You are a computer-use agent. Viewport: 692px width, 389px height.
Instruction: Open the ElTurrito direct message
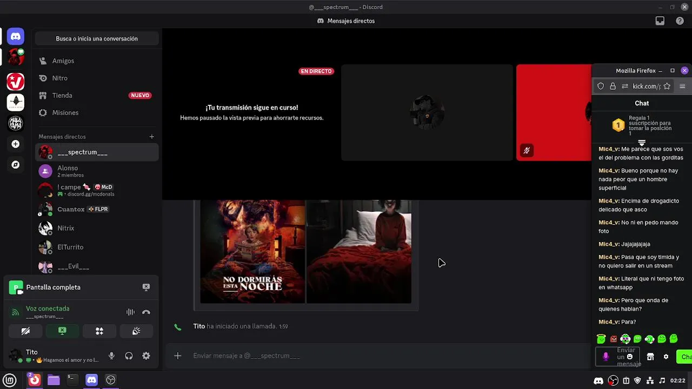97,247
